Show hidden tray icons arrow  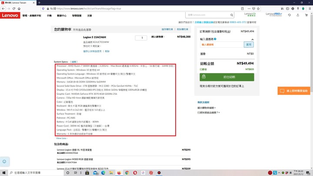pos(279,173)
